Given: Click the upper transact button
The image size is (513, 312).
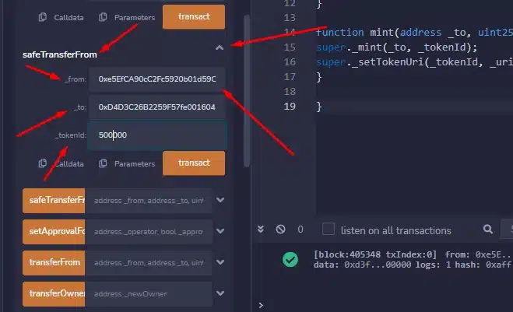Looking at the screenshot, I should (194, 16).
